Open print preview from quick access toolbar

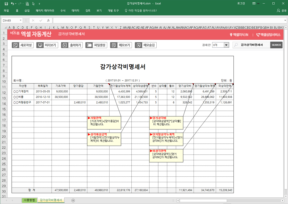pyautogui.click(x=27, y=4)
